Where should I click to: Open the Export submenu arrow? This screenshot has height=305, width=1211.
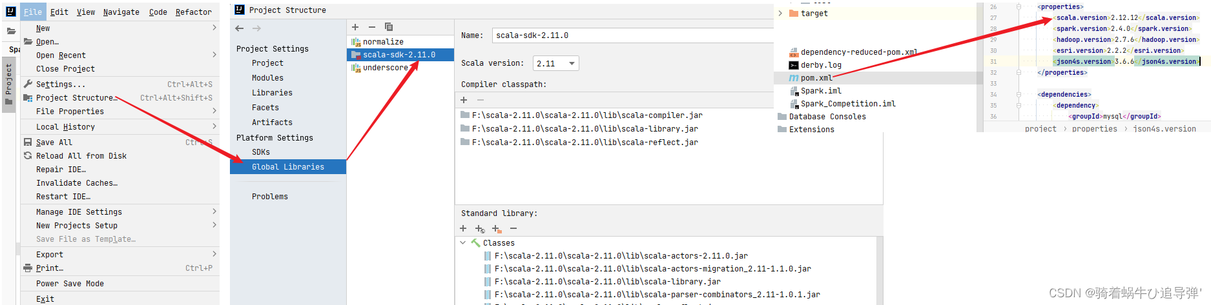point(214,254)
